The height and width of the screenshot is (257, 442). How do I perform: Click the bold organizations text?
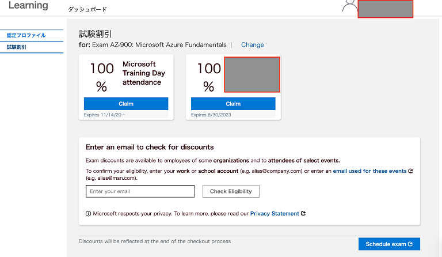tap(232, 160)
